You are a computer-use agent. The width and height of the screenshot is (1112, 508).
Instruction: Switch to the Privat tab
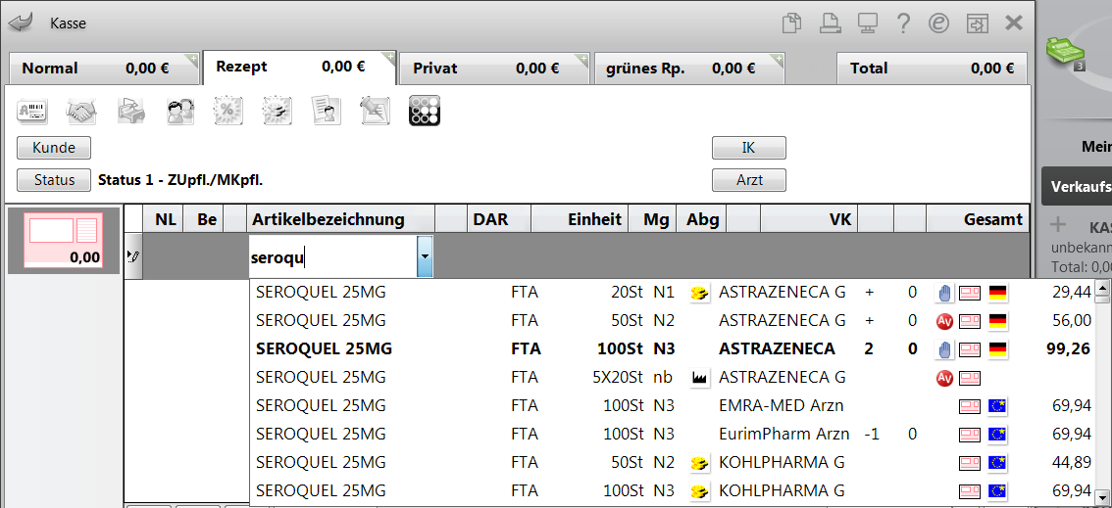point(493,68)
